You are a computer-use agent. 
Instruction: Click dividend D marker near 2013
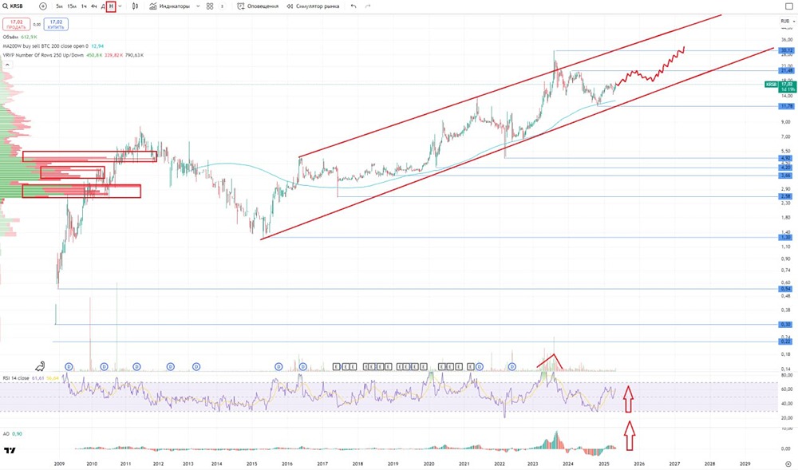point(196,367)
